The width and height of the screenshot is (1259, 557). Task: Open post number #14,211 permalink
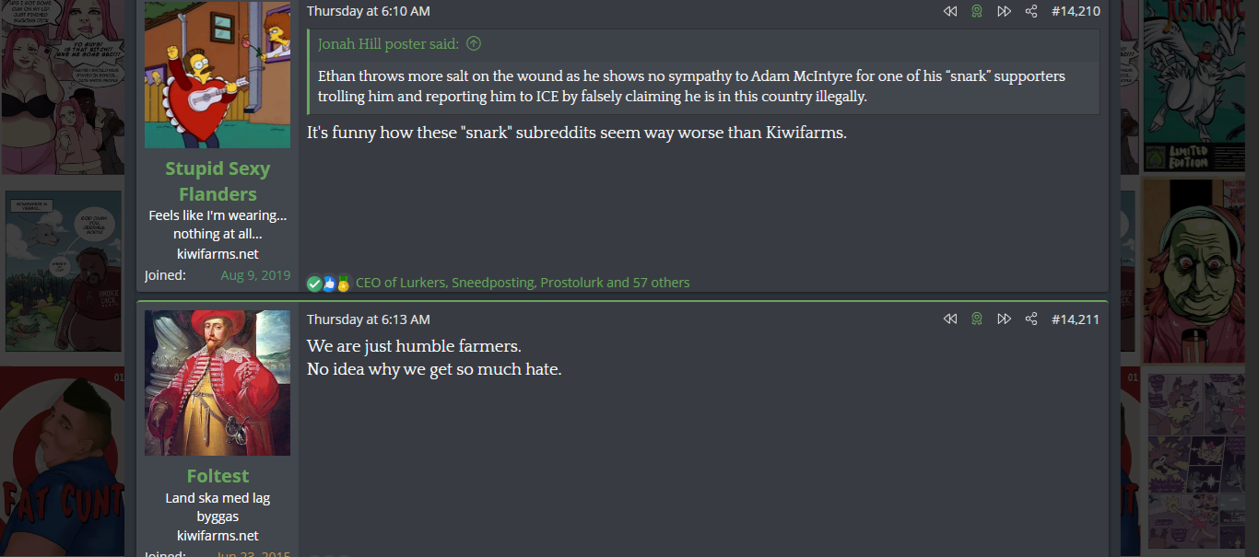coord(1076,319)
